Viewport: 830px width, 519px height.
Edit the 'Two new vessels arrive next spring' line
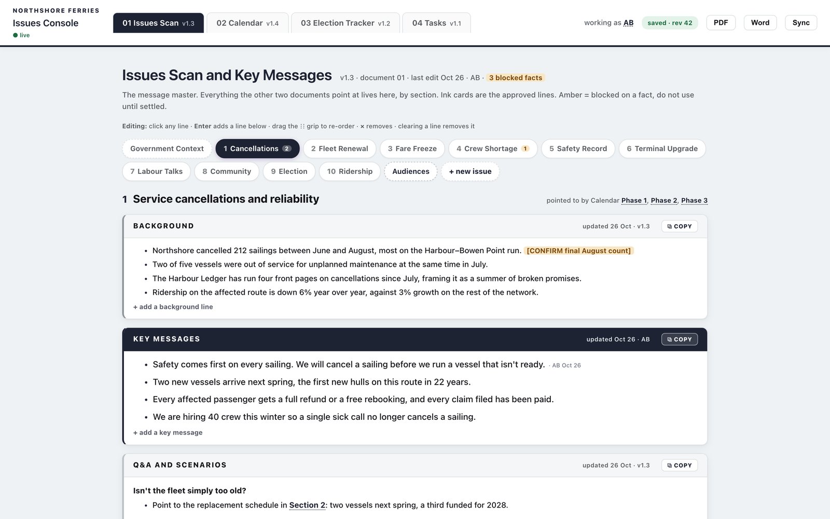point(312,382)
